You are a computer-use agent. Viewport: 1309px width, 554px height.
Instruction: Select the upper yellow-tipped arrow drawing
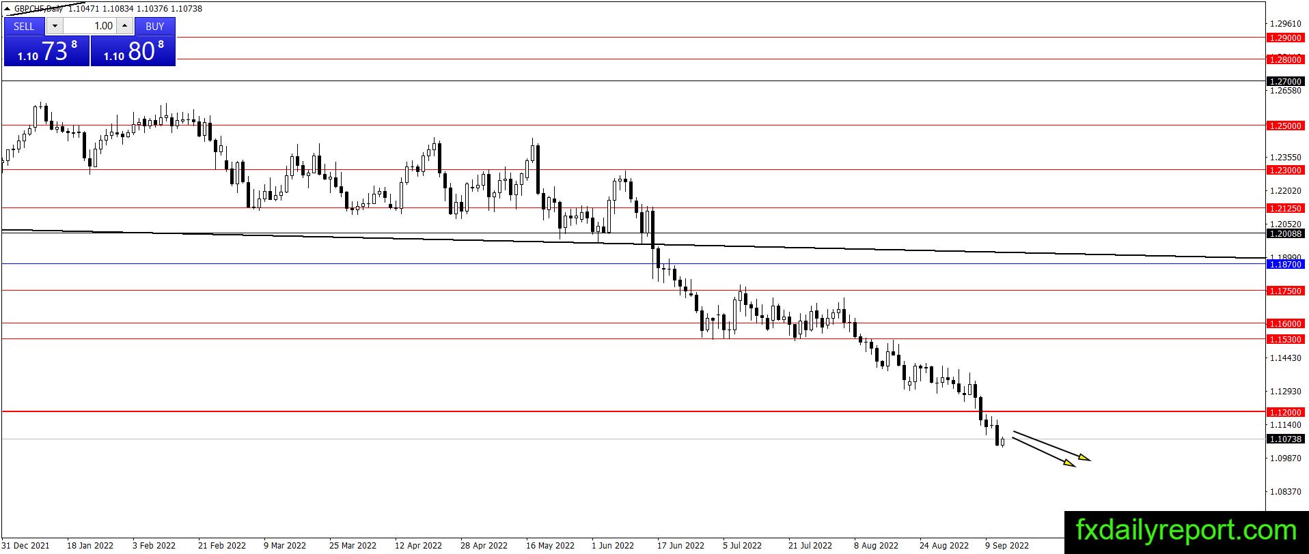1051,446
